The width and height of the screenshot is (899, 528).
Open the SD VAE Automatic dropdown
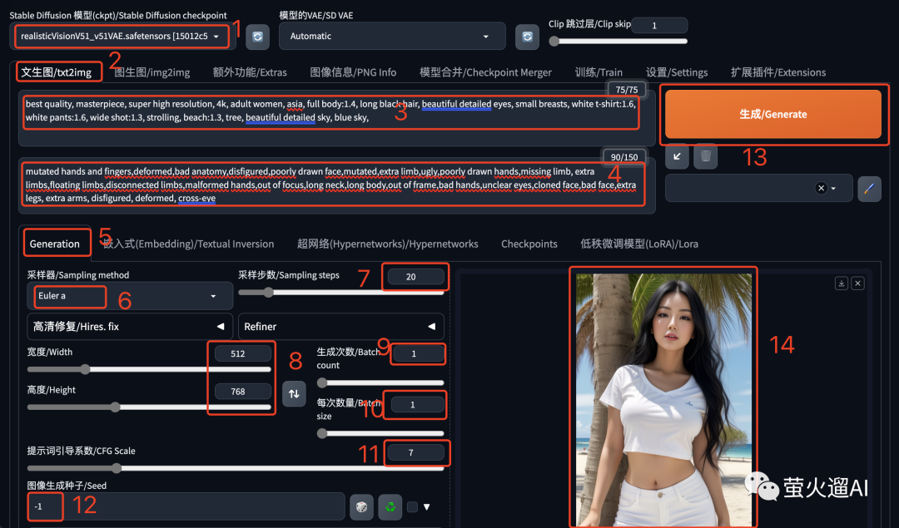[392, 36]
